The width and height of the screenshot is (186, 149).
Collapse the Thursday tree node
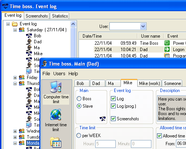point(15,83)
